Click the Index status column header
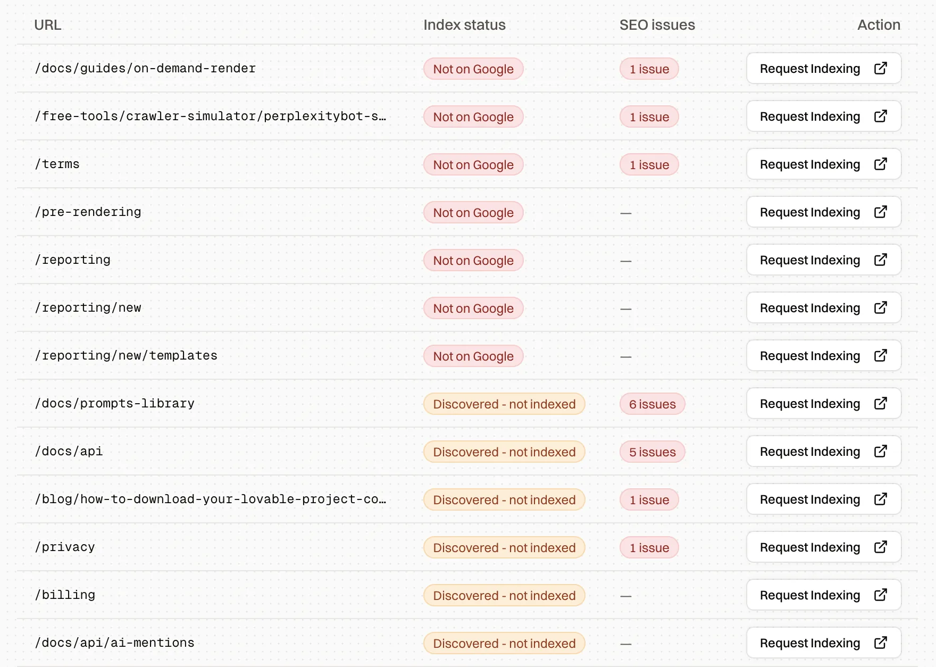Image resolution: width=936 pixels, height=667 pixels. tap(464, 25)
